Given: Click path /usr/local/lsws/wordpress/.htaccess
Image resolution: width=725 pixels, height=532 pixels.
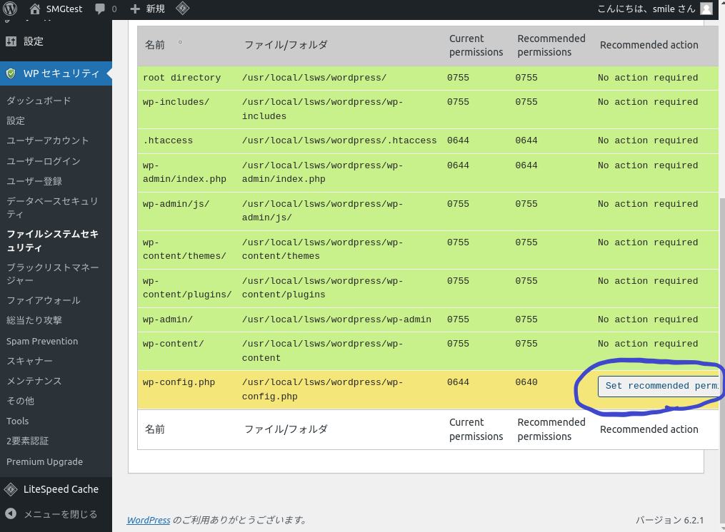Looking at the screenshot, I should pyautogui.click(x=339, y=140).
